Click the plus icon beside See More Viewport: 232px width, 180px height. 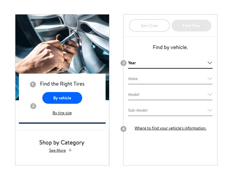pyautogui.click(x=70, y=150)
